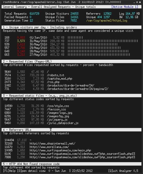
Task: Click the General Summary header bar
Action: click(x=71, y=7)
